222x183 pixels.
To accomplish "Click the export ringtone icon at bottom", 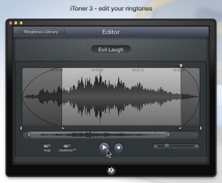I will (111, 170).
